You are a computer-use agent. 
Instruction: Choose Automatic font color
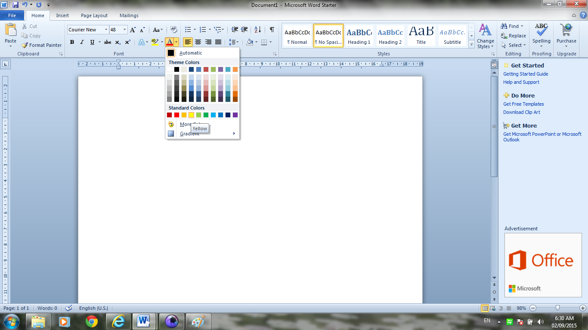pos(202,53)
